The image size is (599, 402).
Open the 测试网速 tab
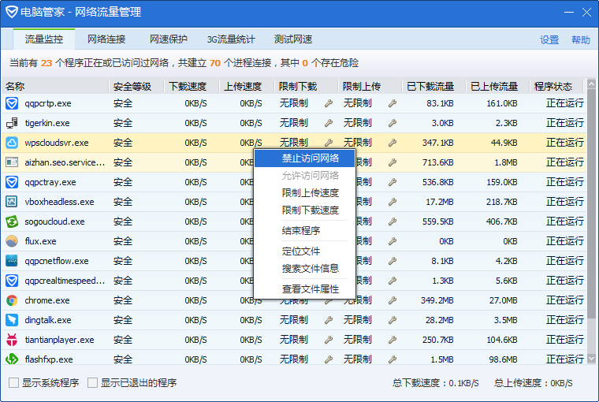click(293, 39)
